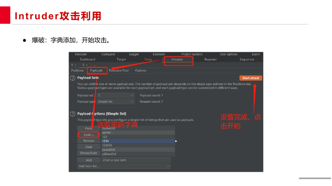Switch to the Positions sub-tab
Viewport: 332px width, 186px height.
tap(77, 70)
